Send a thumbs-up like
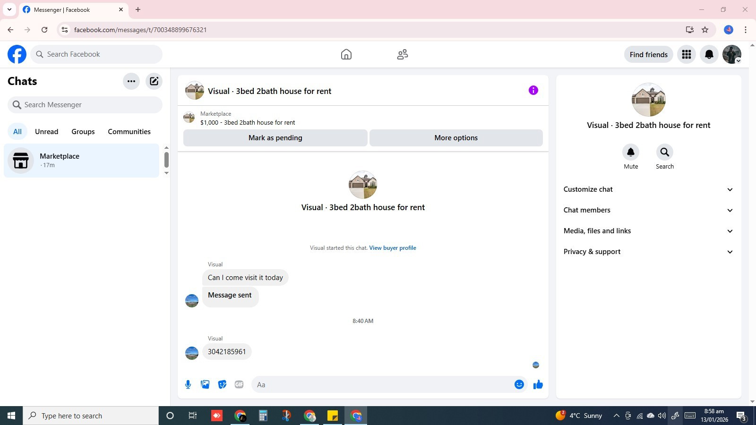 [538, 384]
